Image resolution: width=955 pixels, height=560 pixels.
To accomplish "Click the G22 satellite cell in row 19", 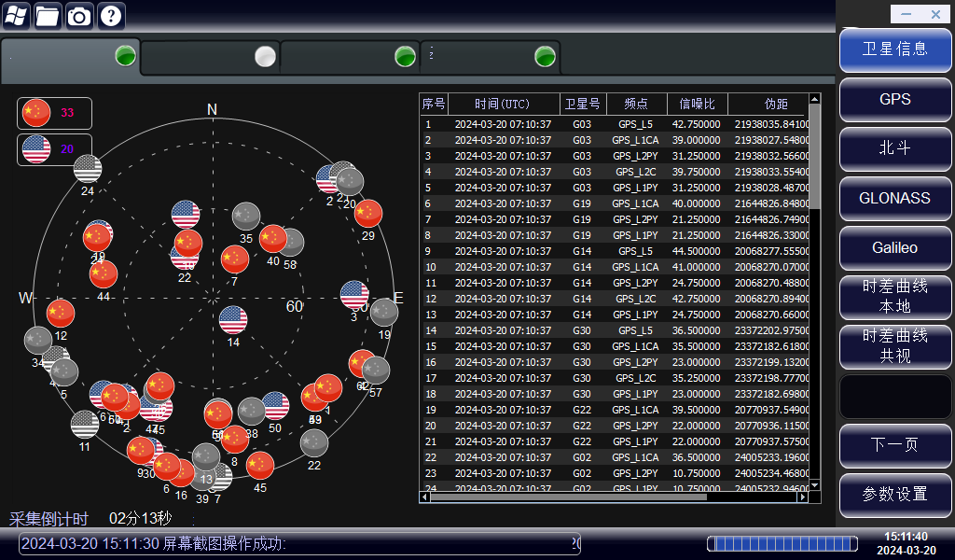I will coord(583,410).
